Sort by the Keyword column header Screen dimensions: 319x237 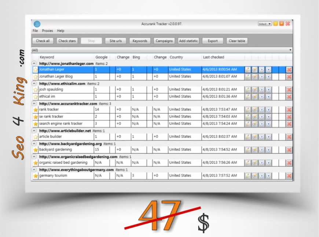(x=66, y=57)
